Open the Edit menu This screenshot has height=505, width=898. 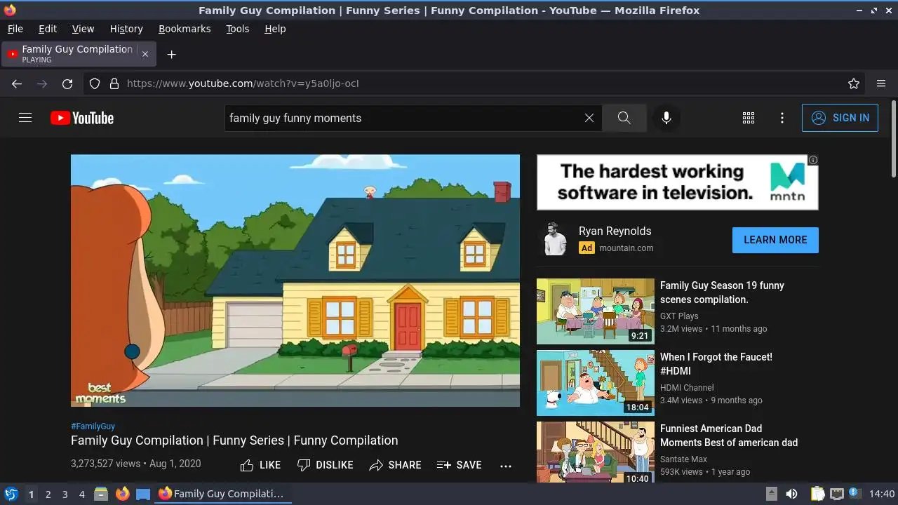(48, 29)
